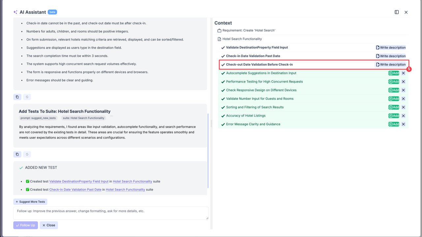
Task: Add the Error Message Clarity test
Action: (x=394, y=124)
